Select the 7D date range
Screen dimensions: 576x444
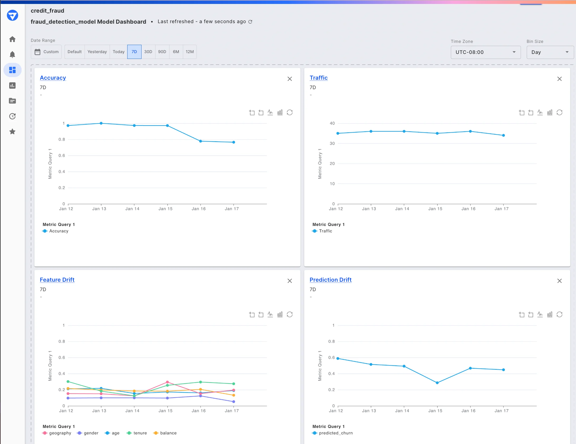[134, 52]
